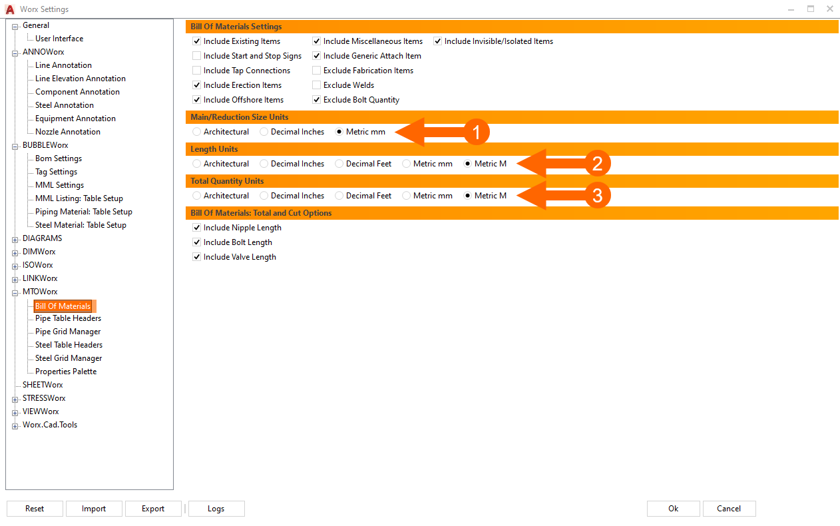
Task: Collapse the BUBBLEWorx tree node
Action: point(15,146)
